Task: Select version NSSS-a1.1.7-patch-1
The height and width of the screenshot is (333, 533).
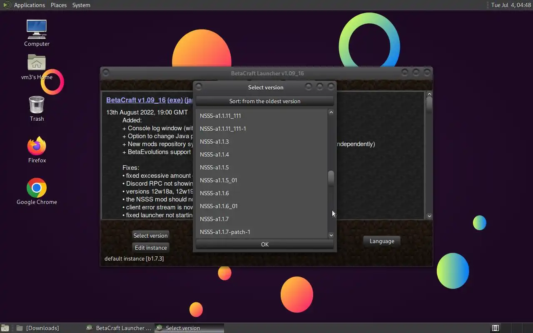Action: [262, 232]
